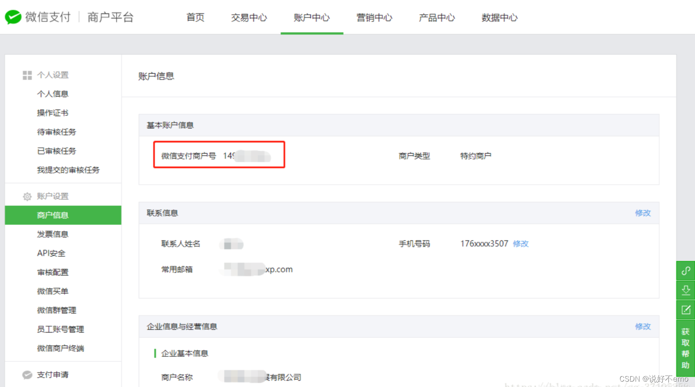Select the 账户中心 tab
This screenshot has height=387, width=695.
[312, 18]
